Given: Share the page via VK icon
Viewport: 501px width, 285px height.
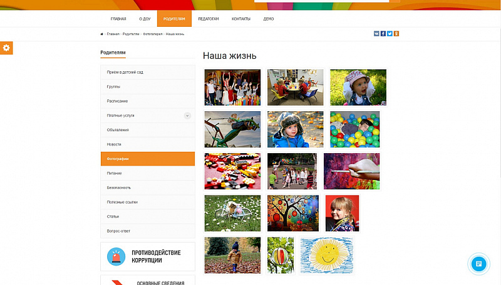Looking at the screenshot, I should tap(376, 34).
